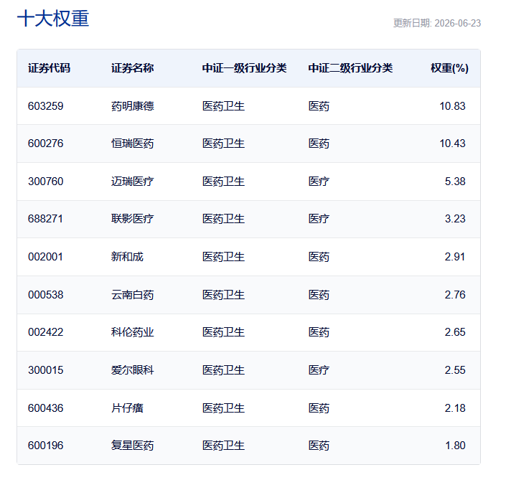The image size is (506, 480).
Task: Select security code 600436
Action: click(45, 409)
